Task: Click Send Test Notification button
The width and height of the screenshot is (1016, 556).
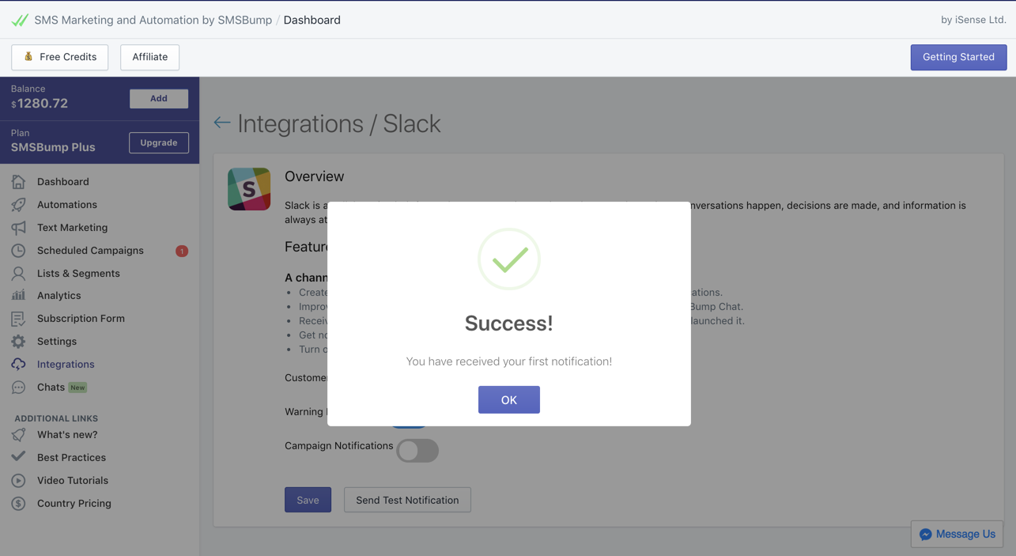Action: (x=407, y=500)
